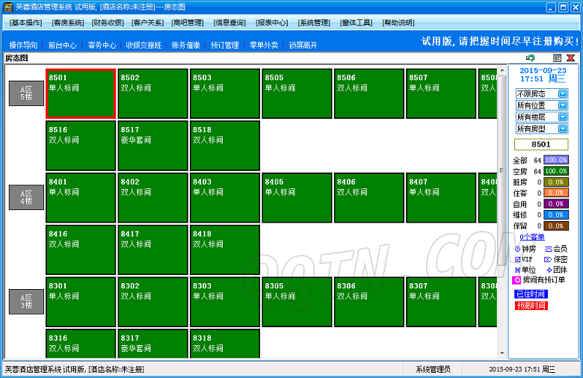The height and width of the screenshot is (378, 583).
Task: Select room 8317 豪华套间 tile
Action: click(x=152, y=344)
